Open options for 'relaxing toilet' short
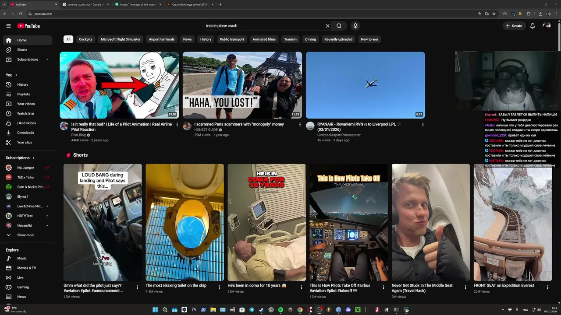 pos(220,287)
